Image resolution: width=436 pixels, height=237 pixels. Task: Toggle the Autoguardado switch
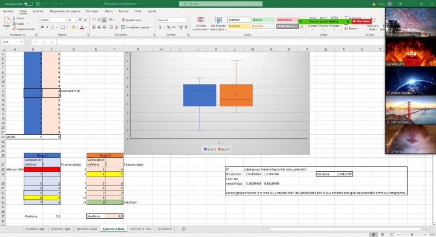29,3
